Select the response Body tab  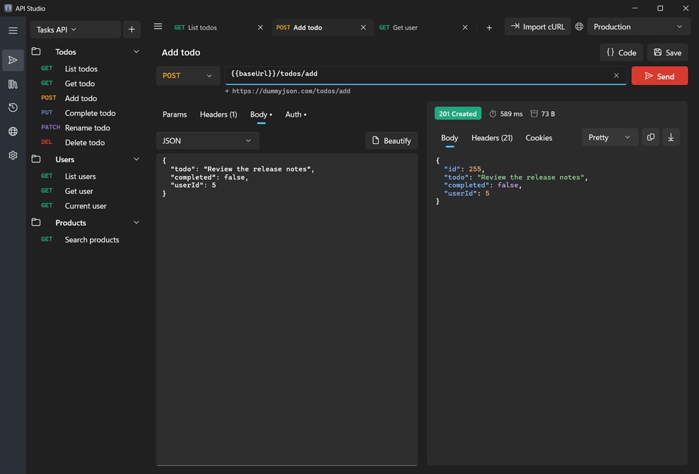tap(450, 138)
